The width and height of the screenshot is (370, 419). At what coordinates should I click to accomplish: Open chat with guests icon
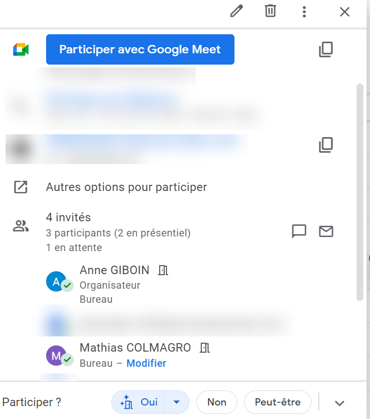coord(299,231)
